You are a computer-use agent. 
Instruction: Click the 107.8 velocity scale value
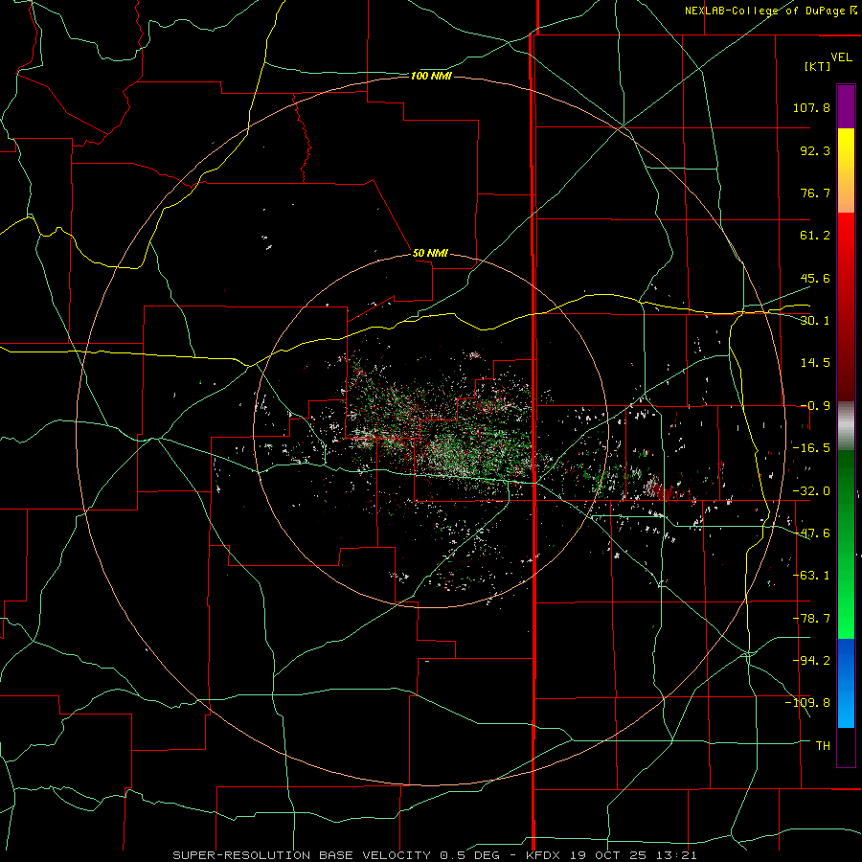[811, 107]
